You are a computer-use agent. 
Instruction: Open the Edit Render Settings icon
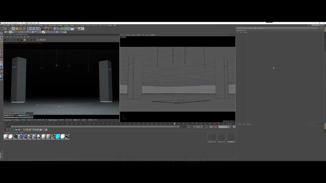pos(50,28)
